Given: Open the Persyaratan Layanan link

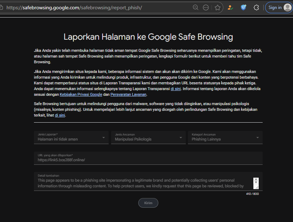Looking at the screenshot, I should coord(128,95).
